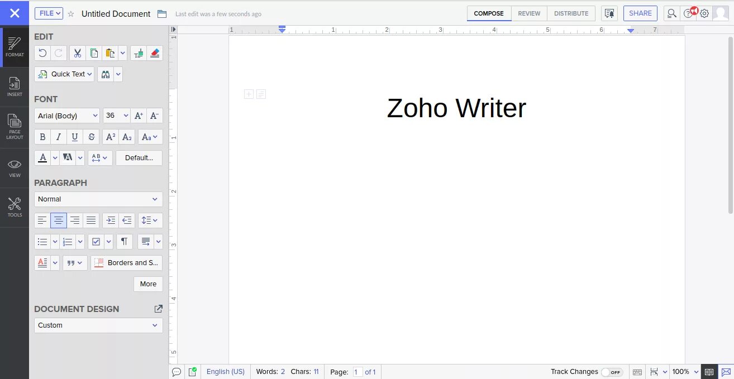Screen dimensions: 734x379
Task: Pick paragraph shading color swatch
Action: click(x=42, y=263)
